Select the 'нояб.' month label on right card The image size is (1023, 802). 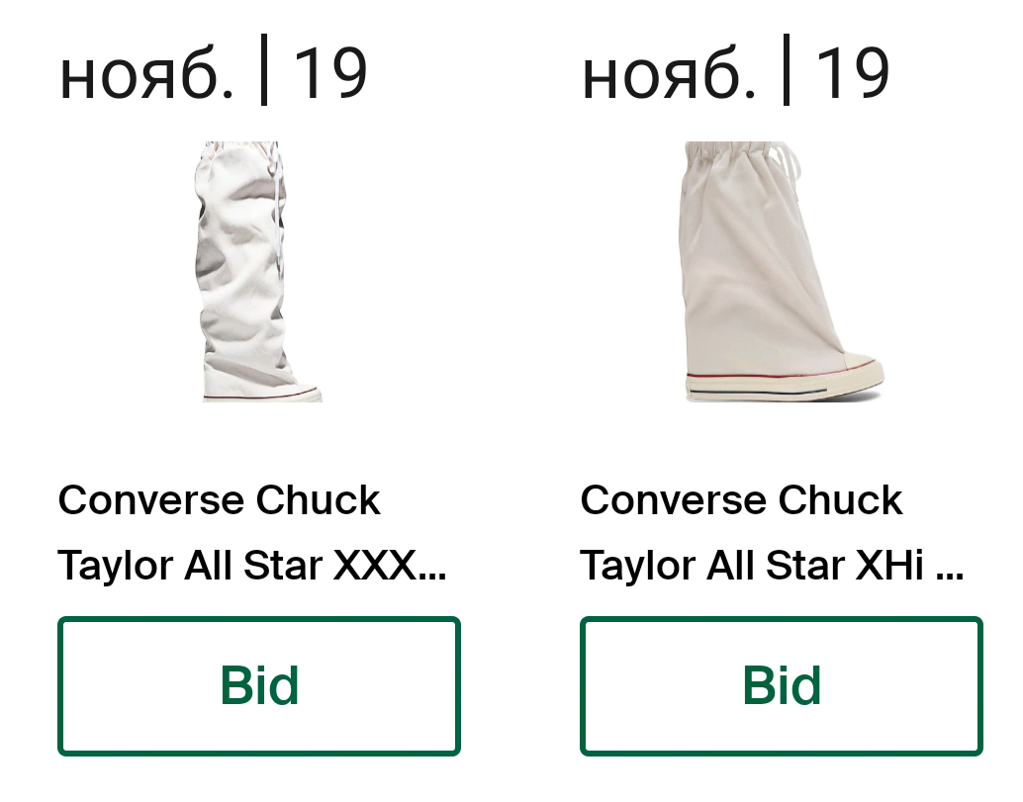tap(670, 75)
